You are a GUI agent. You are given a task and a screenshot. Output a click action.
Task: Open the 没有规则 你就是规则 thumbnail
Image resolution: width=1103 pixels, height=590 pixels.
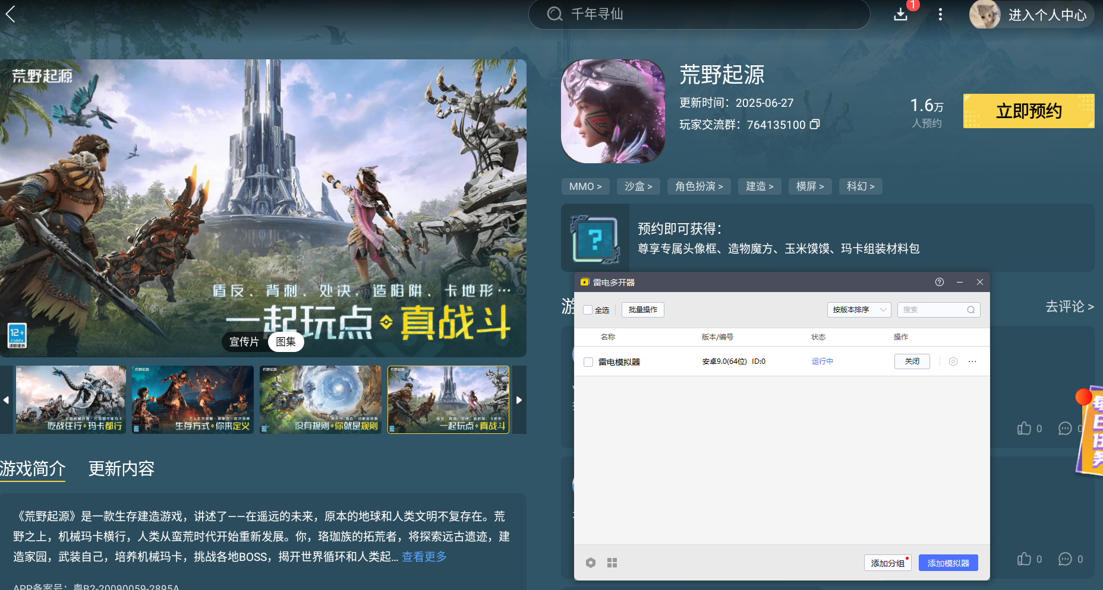tap(320, 400)
